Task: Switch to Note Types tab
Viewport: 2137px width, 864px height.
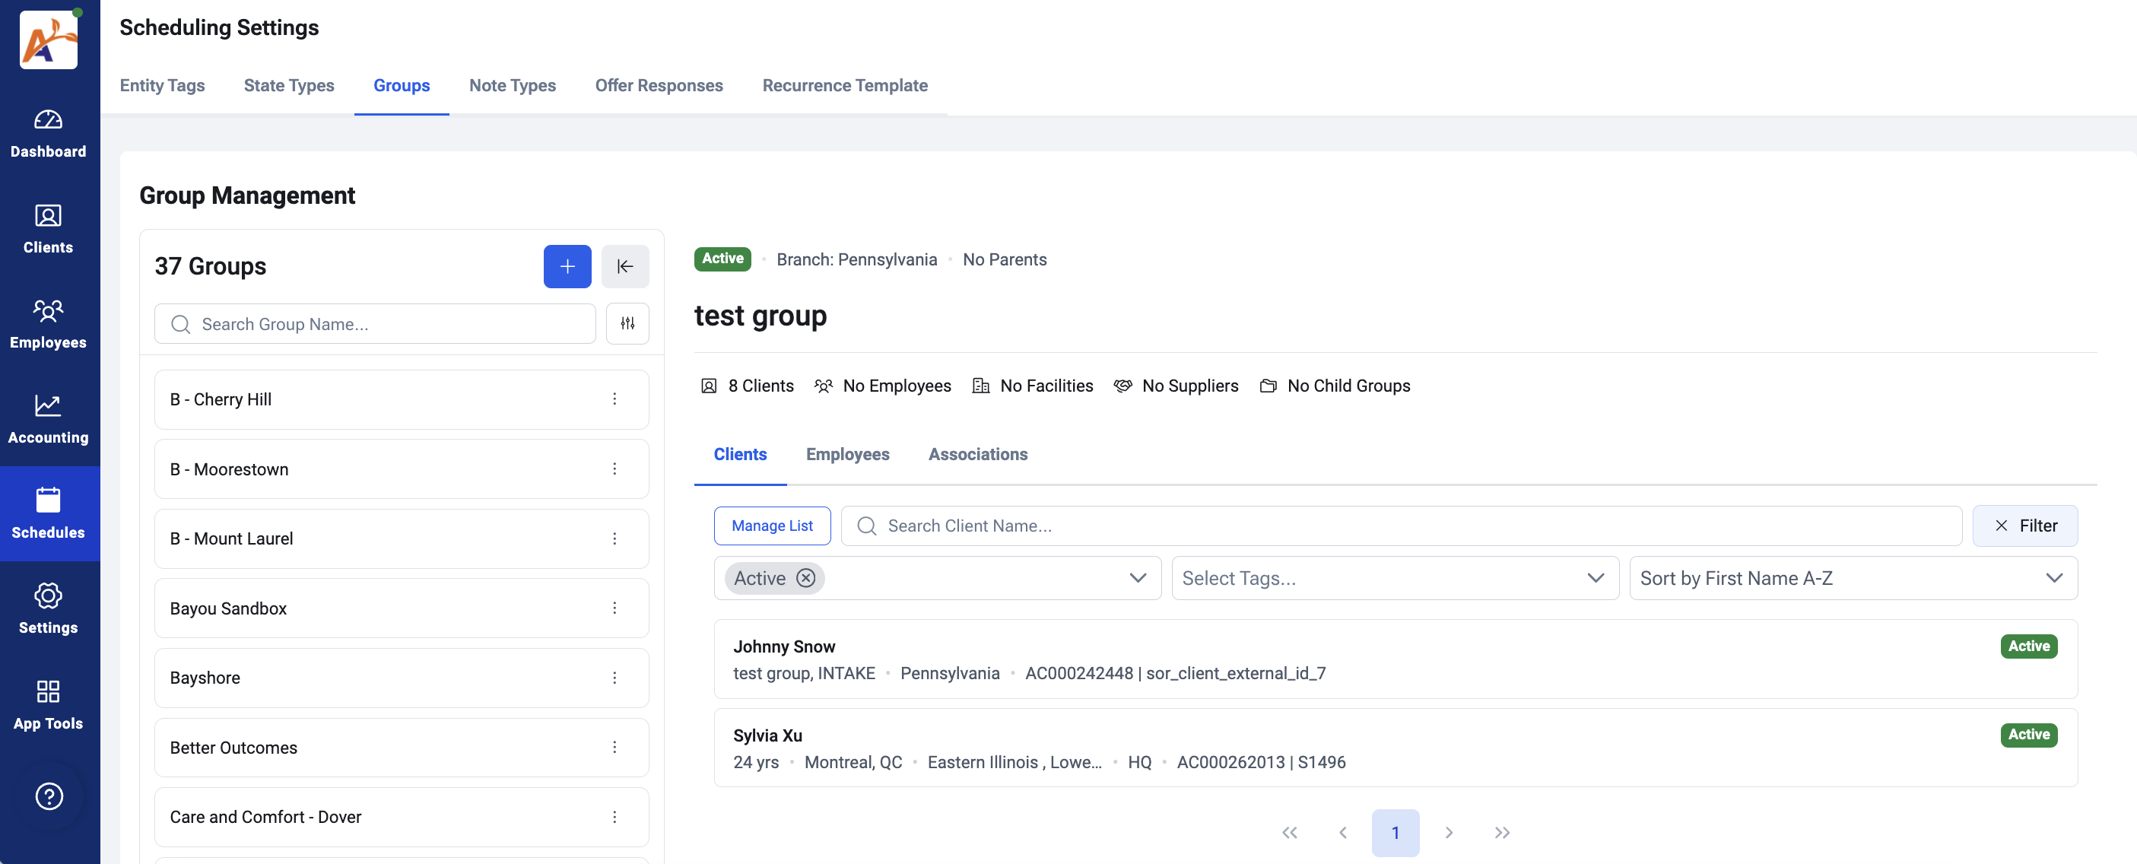Action: [512, 85]
